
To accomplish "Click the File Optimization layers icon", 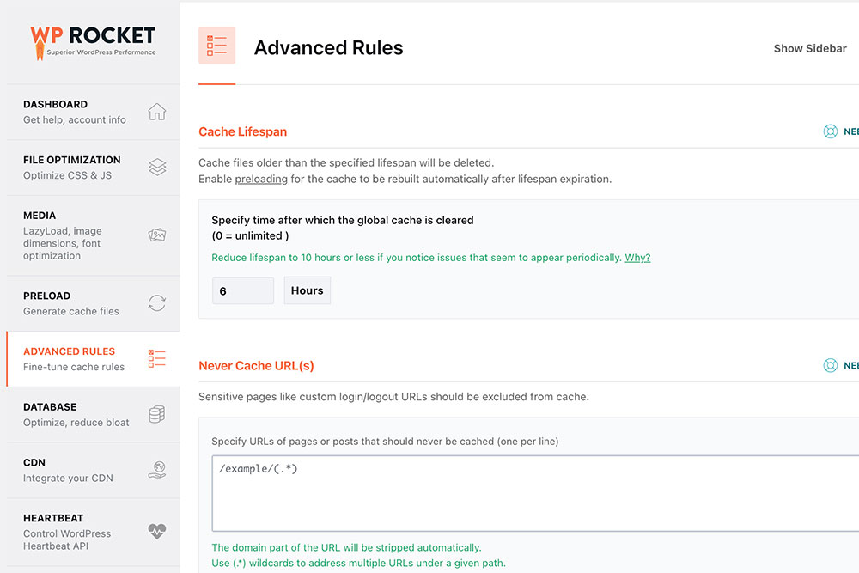I will click(x=157, y=167).
